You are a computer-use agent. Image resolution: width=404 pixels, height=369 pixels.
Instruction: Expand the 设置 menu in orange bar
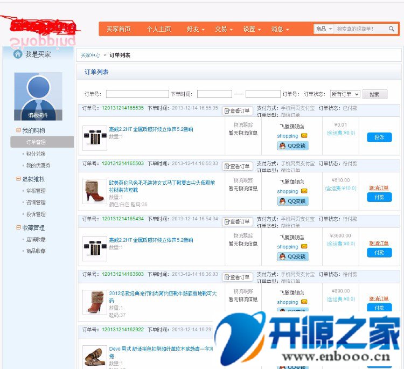(252, 29)
